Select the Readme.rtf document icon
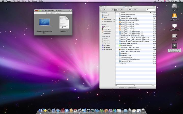 click(x=64, y=22)
